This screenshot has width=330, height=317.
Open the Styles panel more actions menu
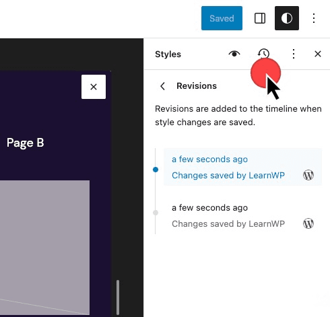[294, 54]
